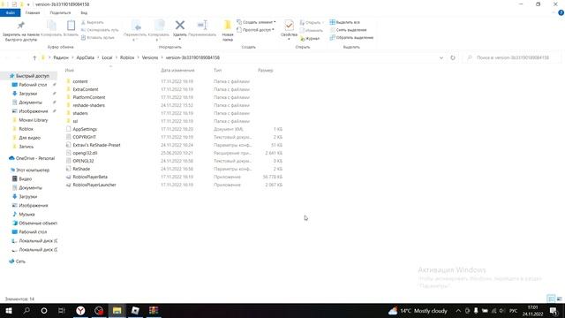This screenshot has width=565, height=318.
Task: Select Extravi's ReShade-Preset file
Action: click(96, 145)
